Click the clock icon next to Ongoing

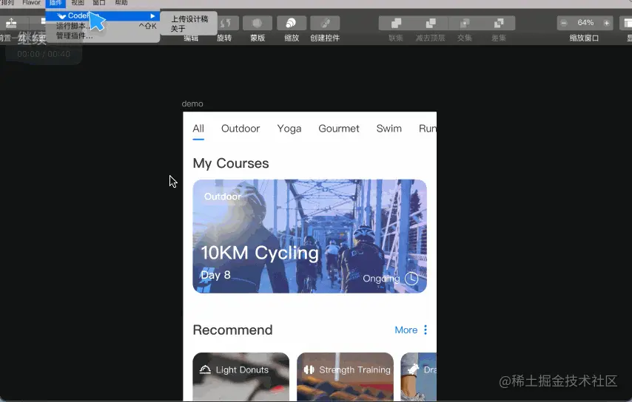(411, 279)
